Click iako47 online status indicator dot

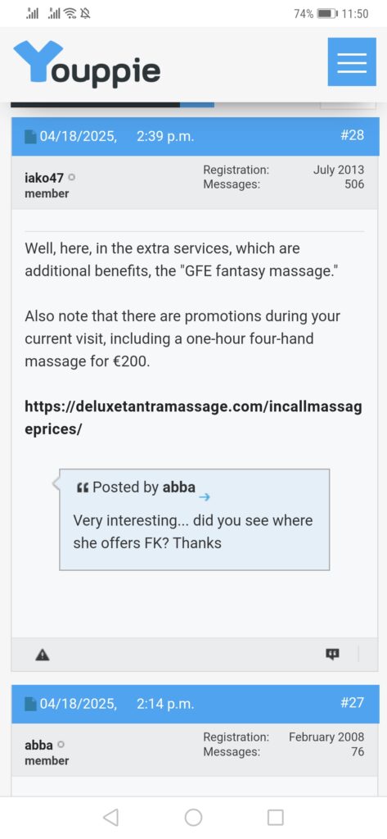point(72,178)
